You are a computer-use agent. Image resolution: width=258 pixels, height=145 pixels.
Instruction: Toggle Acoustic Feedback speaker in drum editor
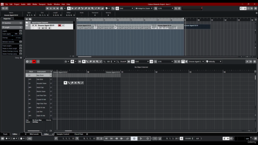(80, 62)
